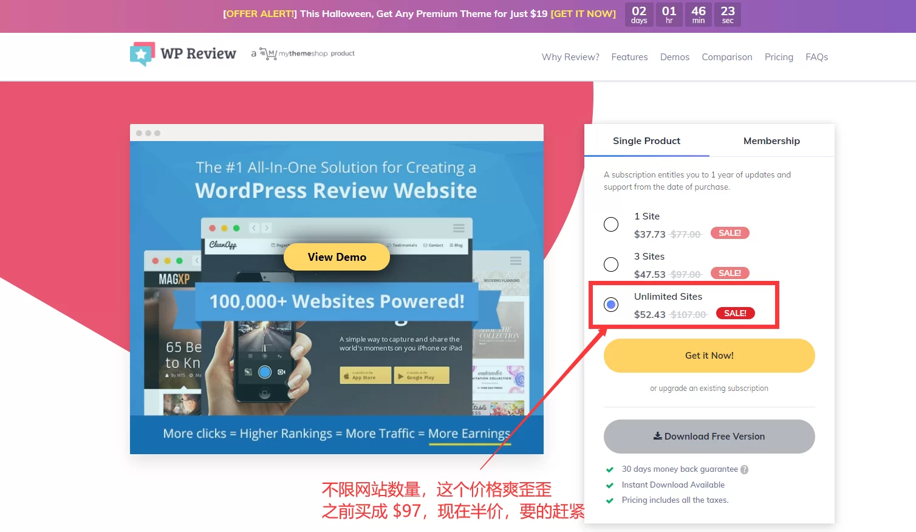
Task: Click the $47.53 price text
Action: [x=650, y=274]
